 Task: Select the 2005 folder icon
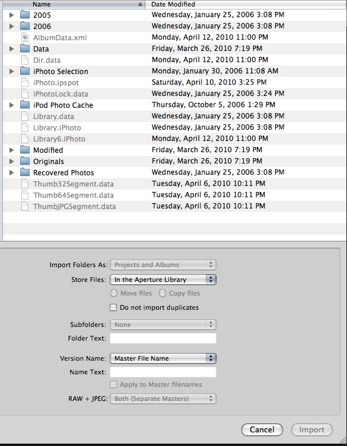(x=25, y=15)
